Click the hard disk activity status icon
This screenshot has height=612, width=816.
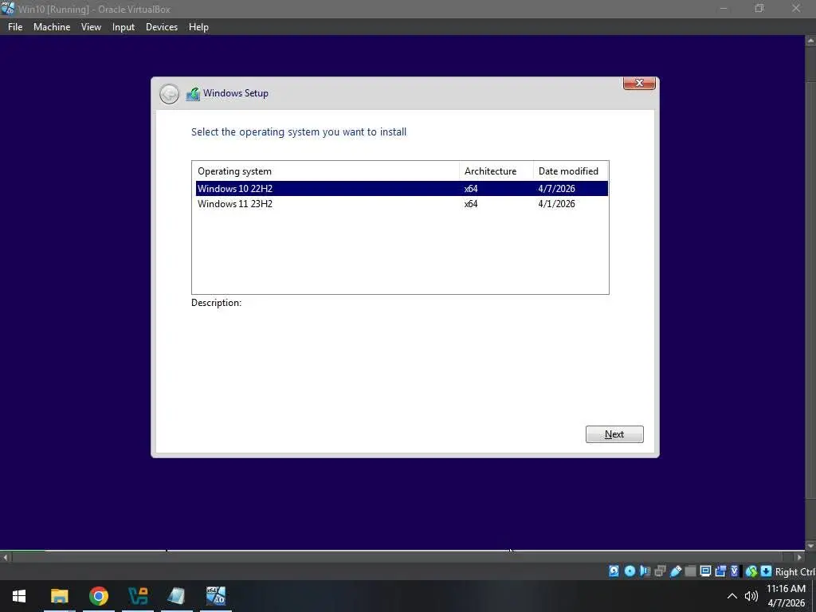click(x=614, y=571)
